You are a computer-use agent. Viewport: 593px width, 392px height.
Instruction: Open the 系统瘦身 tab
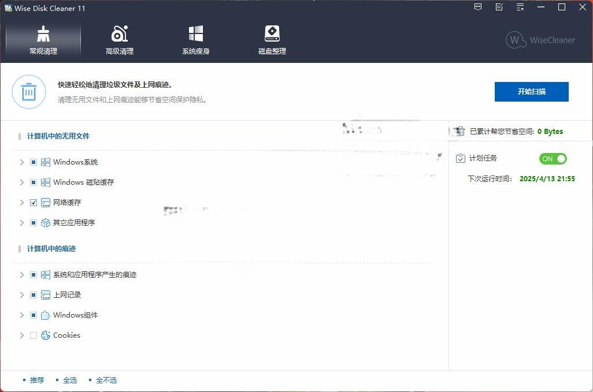[x=196, y=40]
